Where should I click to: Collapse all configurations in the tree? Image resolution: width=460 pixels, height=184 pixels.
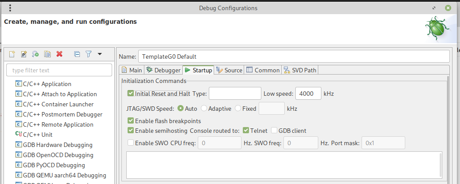click(x=77, y=54)
